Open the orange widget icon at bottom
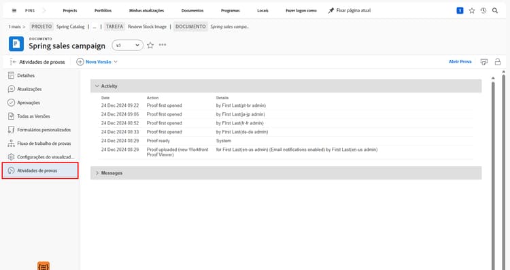Viewport: 510px width, 270px height. [44, 266]
